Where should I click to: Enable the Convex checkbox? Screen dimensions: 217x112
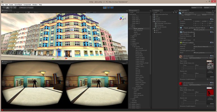coord(194,48)
